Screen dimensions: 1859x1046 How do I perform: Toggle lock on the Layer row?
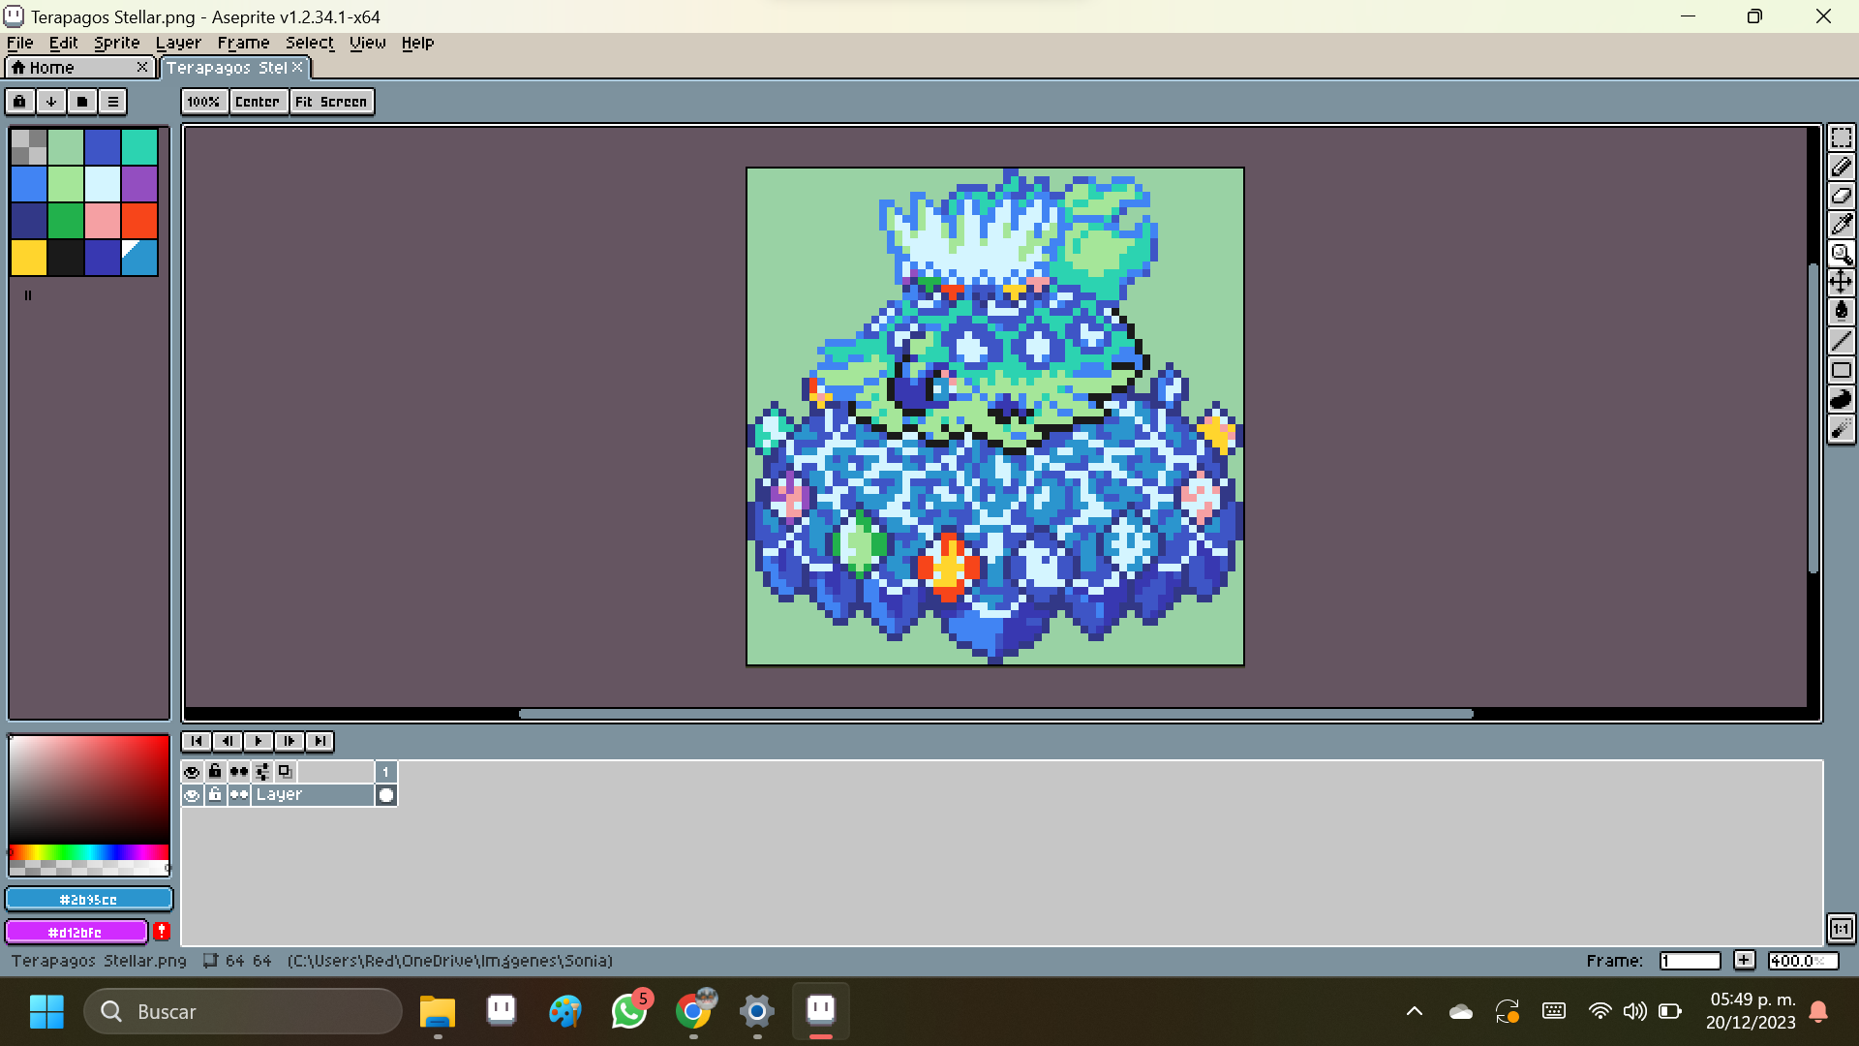pos(215,795)
